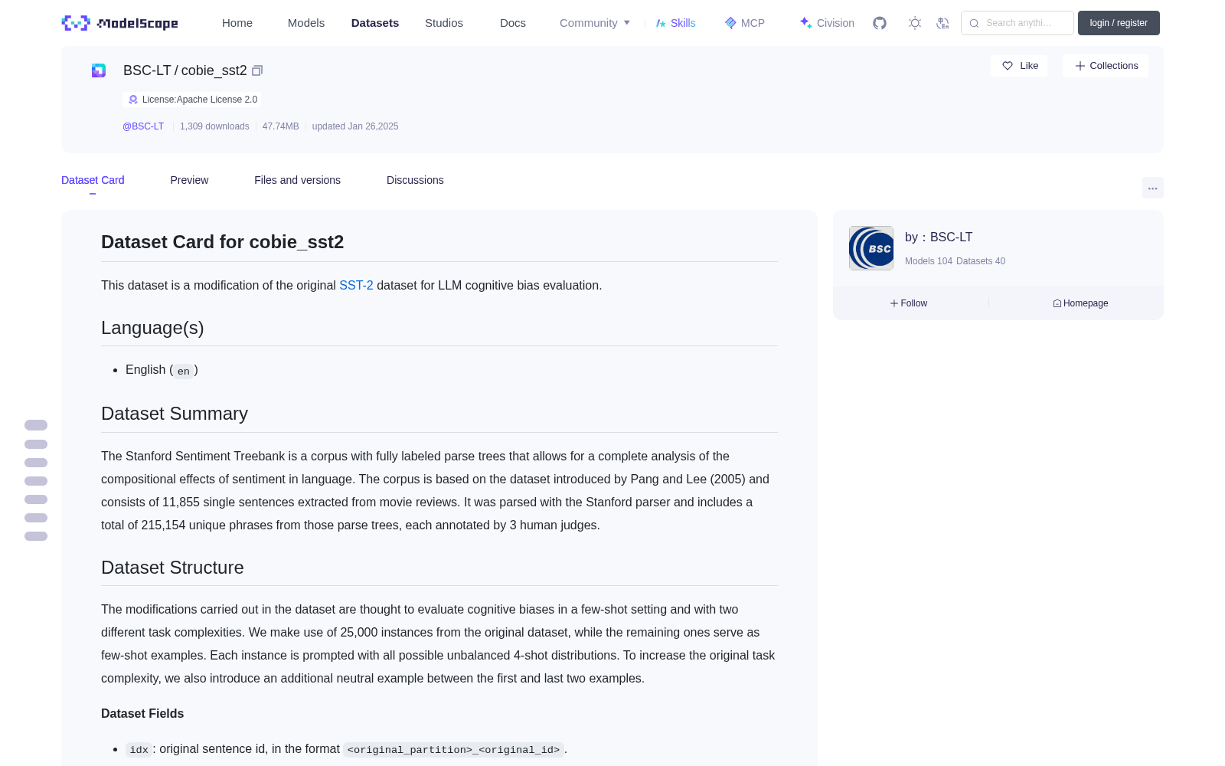
Task: Click the BSC organization avatar
Action: coord(871,248)
